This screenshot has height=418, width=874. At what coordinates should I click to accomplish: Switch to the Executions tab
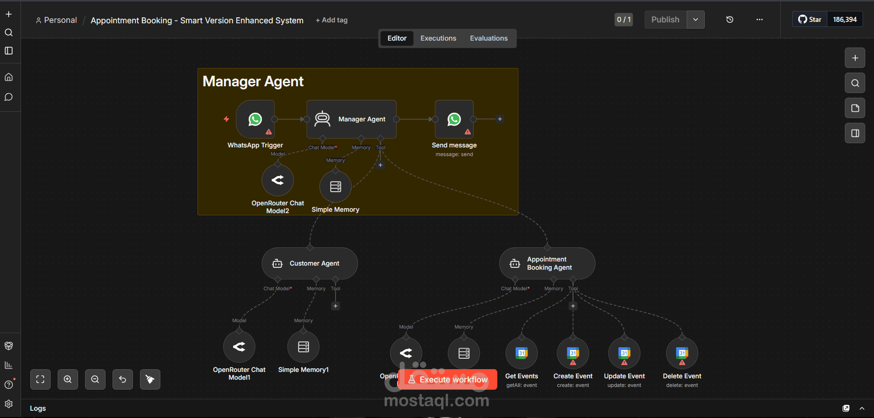[438, 38]
